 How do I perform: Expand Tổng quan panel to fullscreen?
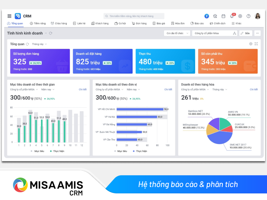pyautogui.click(x=256, y=44)
